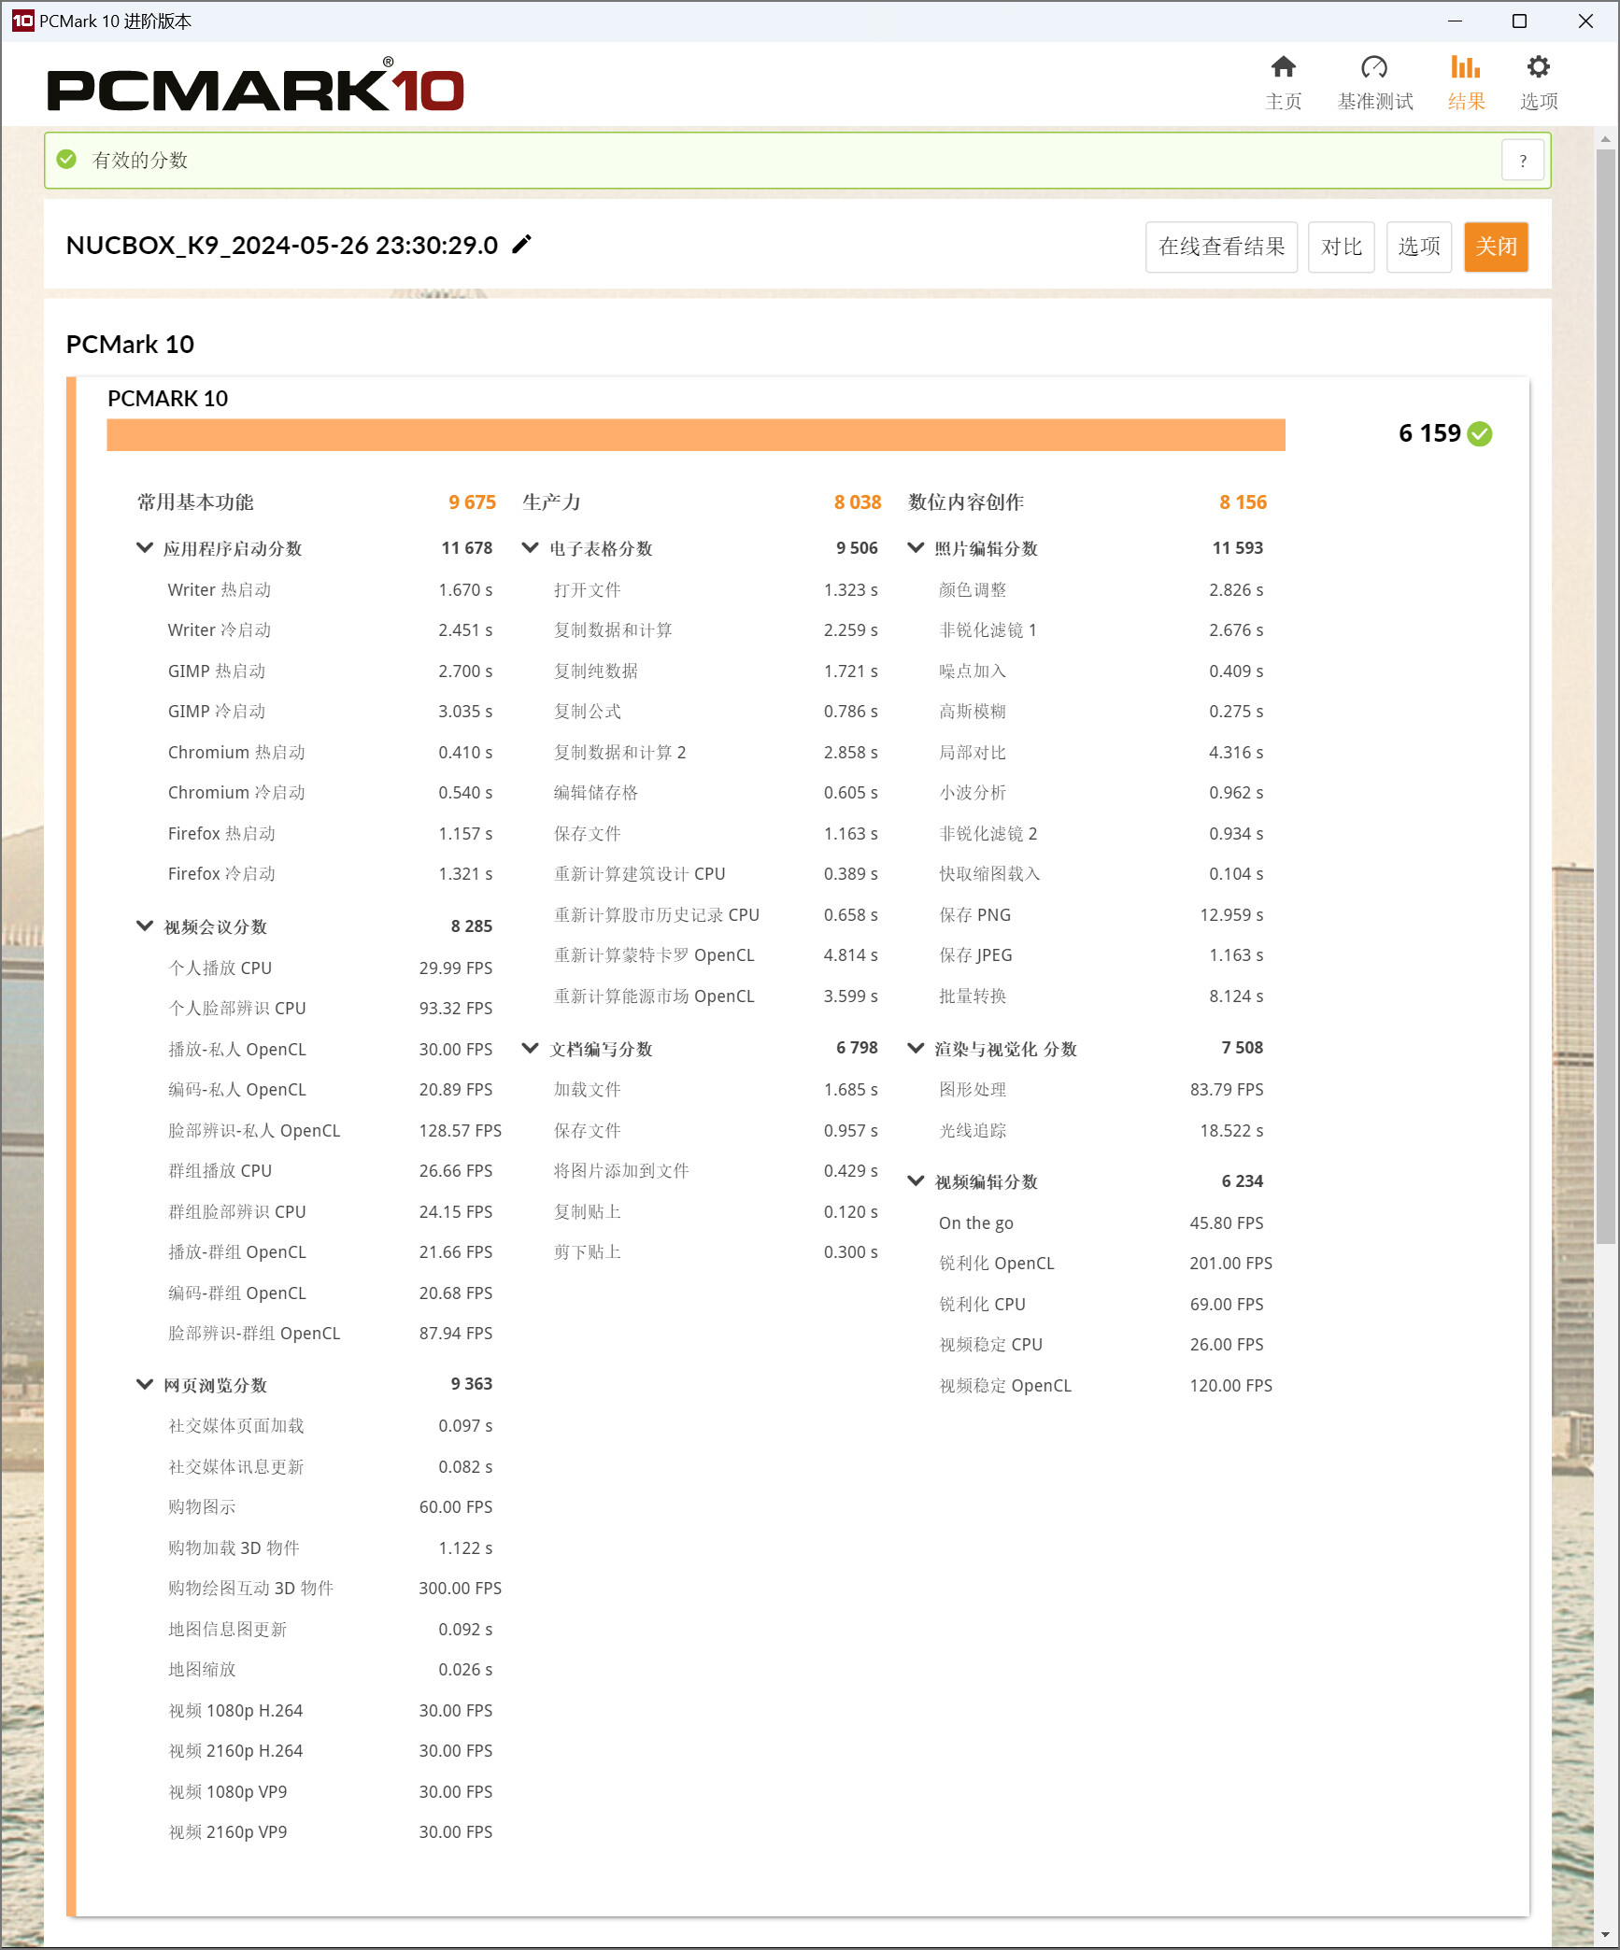Click the green valid score check icon
The width and height of the screenshot is (1620, 1950).
coord(66,160)
